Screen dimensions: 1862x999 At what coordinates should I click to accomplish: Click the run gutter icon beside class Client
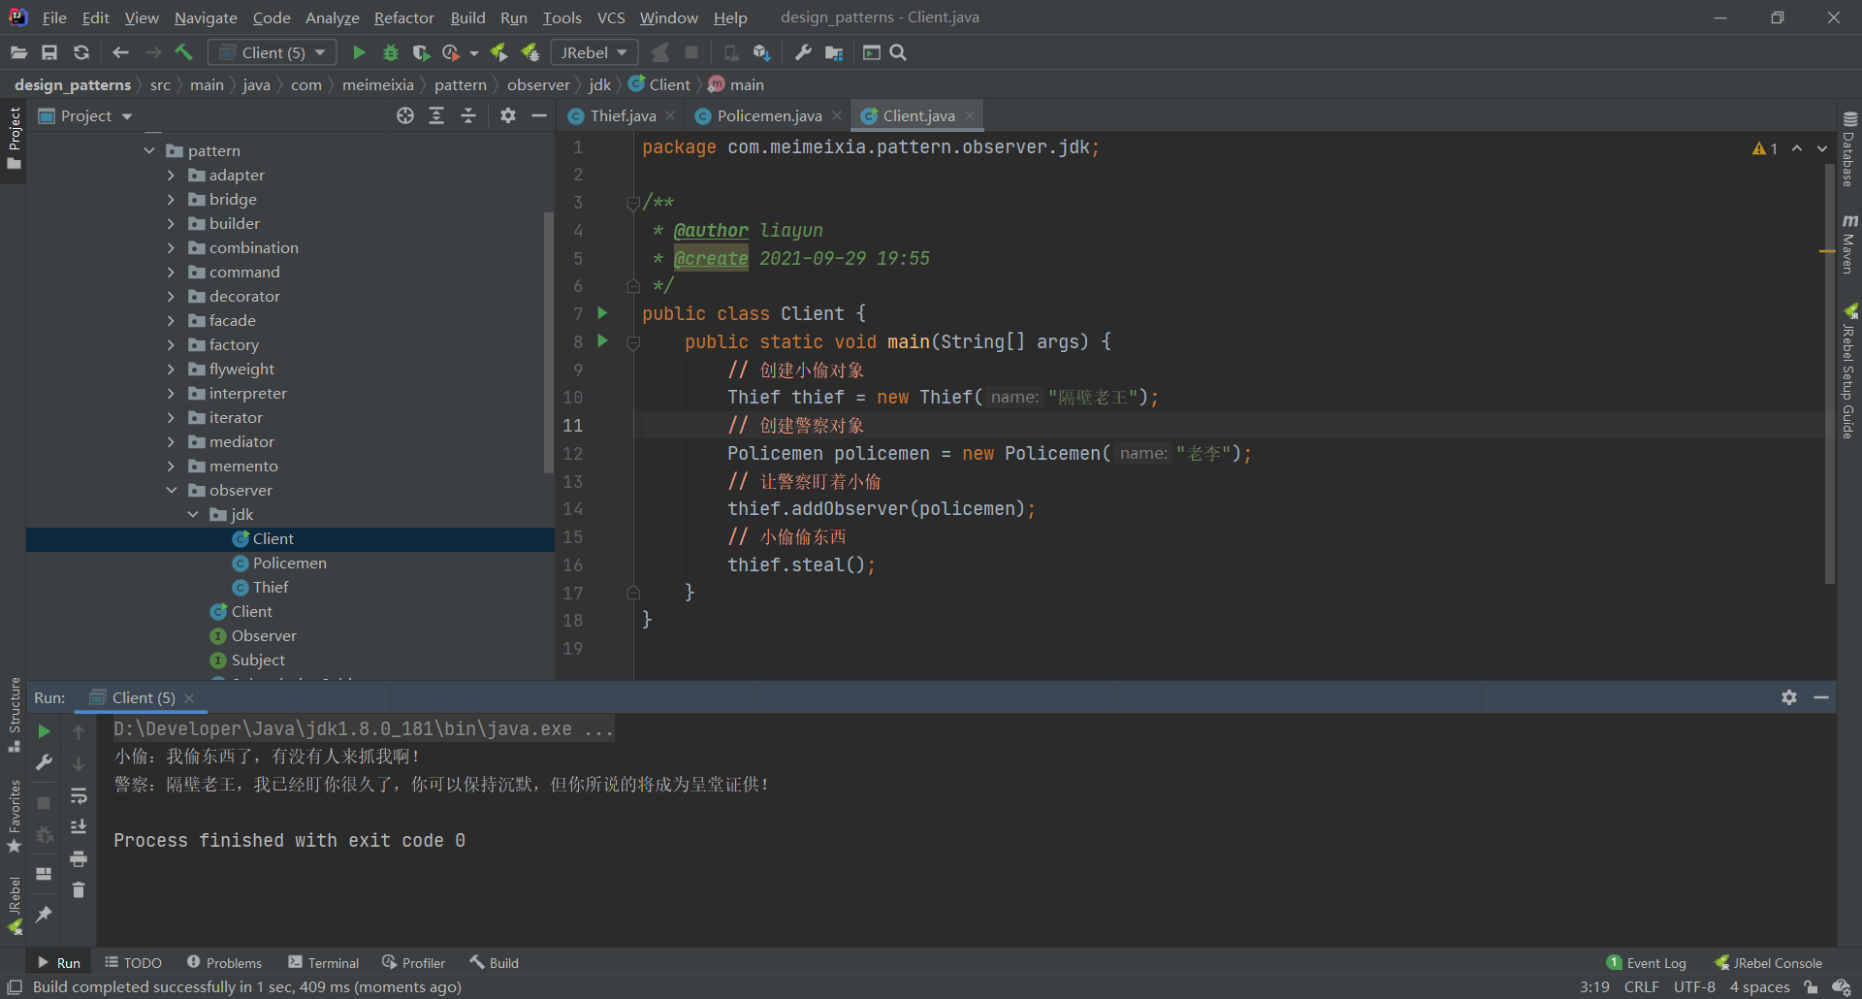pyautogui.click(x=602, y=313)
